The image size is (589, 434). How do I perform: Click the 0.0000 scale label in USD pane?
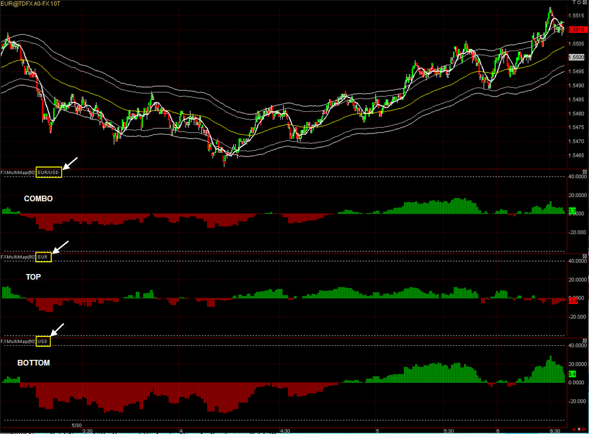pos(577,383)
